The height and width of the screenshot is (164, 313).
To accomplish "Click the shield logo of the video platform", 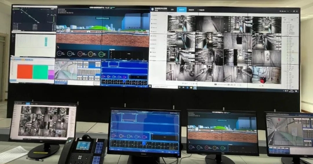I will [153, 9].
